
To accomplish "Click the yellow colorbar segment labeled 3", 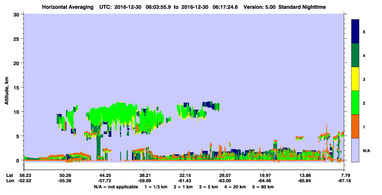I will [355, 79].
